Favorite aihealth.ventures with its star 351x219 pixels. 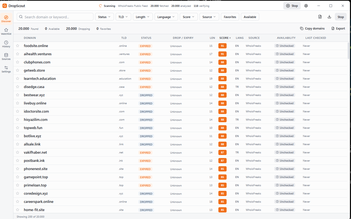pyautogui.click(x=18, y=54)
